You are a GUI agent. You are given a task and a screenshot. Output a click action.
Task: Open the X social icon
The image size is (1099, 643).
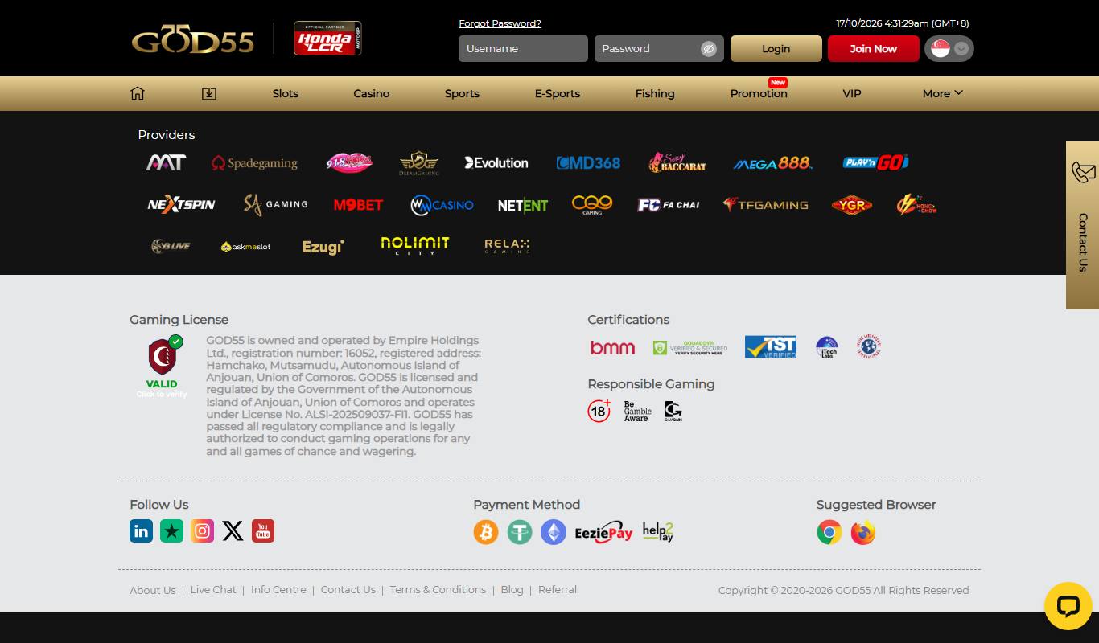coord(233,530)
